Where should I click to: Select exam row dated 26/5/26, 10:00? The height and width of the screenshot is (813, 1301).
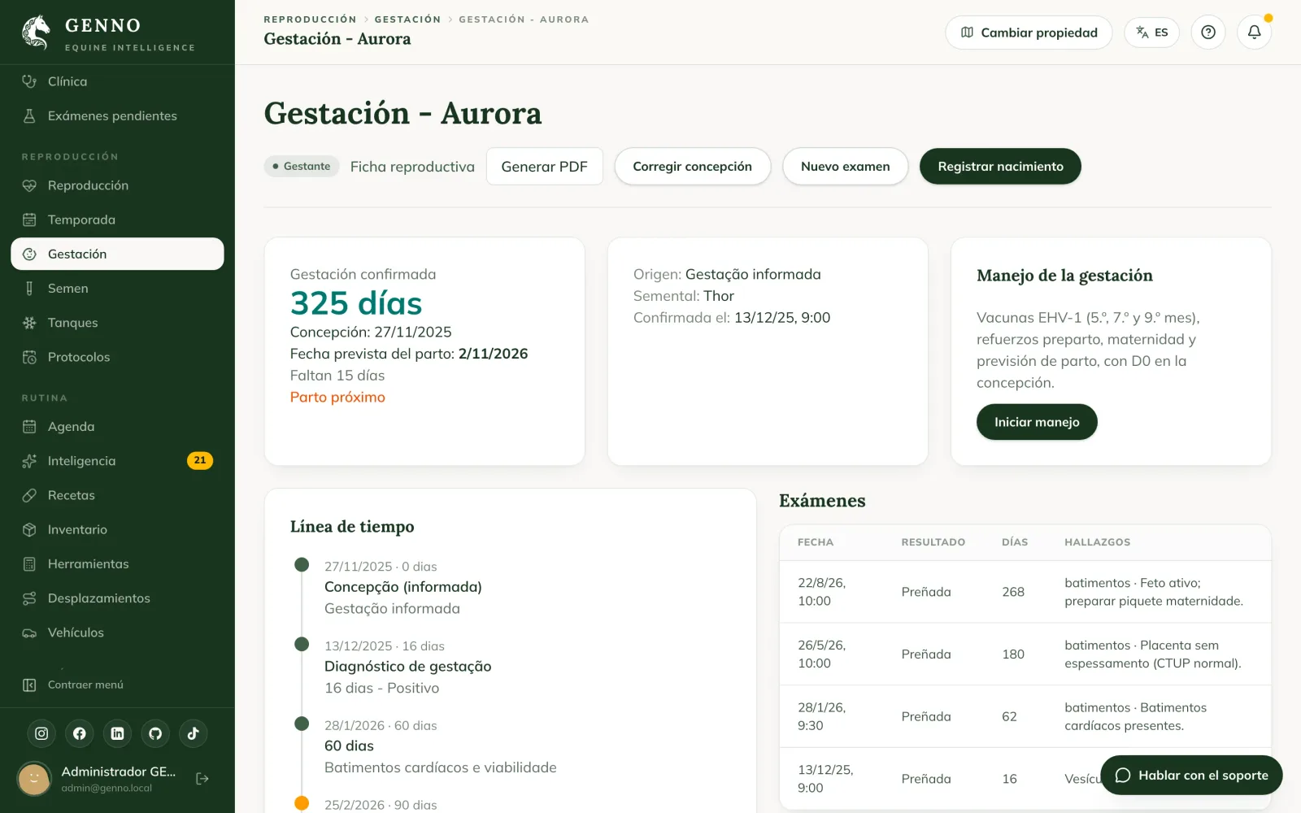click(x=1025, y=654)
